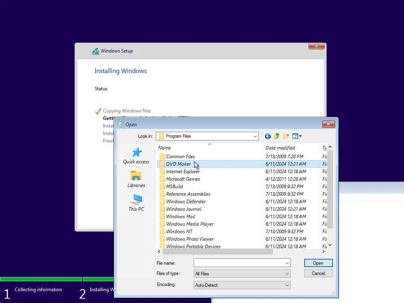Select the Microsoft Games folder icon
Image resolution: width=404 pixels, height=303 pixels.
[162, 179]
